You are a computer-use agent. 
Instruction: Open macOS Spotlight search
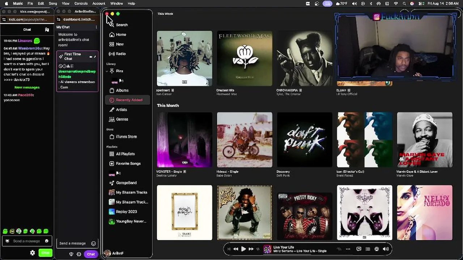[404, 4]
